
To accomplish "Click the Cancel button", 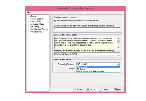I will coord(91,89).
